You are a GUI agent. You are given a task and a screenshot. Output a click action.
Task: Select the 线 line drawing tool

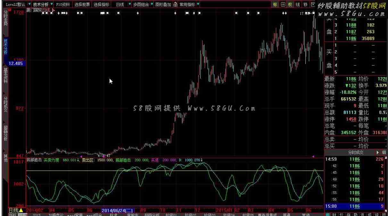coord(298,4)
